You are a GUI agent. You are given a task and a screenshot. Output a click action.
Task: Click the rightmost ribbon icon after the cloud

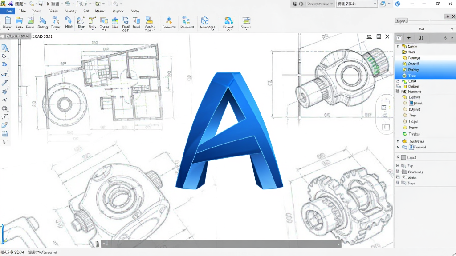(x=246, y=20)
